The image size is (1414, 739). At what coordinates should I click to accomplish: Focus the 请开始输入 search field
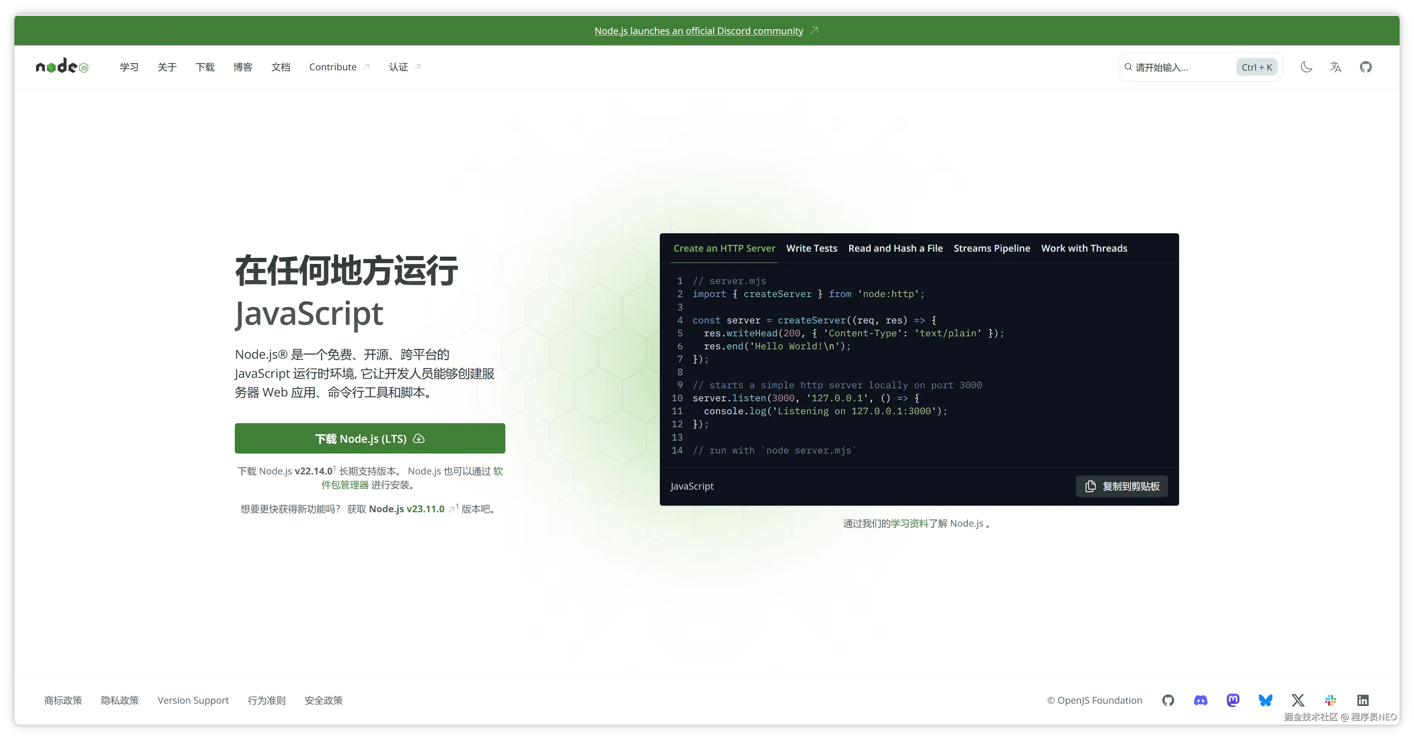tap(1180, 67)
